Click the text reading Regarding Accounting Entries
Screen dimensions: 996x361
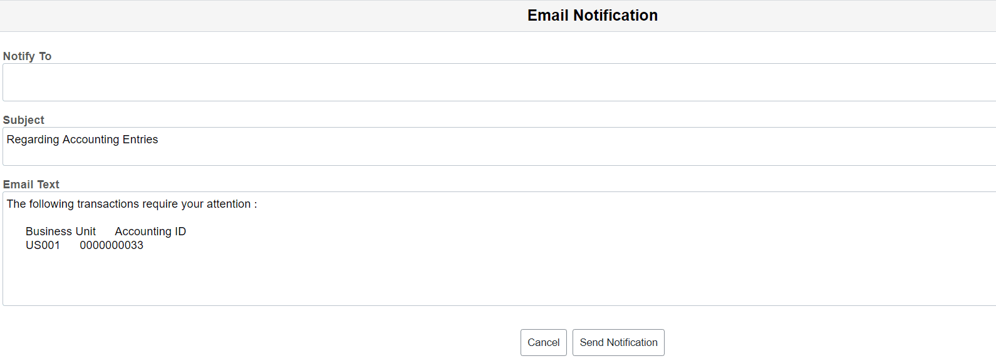pos(82,139)
